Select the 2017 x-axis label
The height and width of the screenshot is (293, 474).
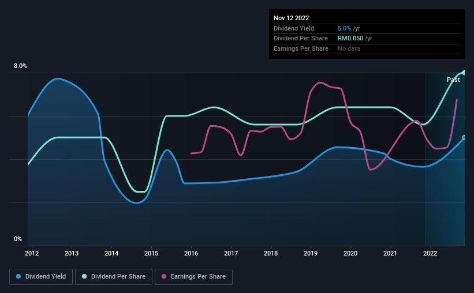tap(231, 253)
